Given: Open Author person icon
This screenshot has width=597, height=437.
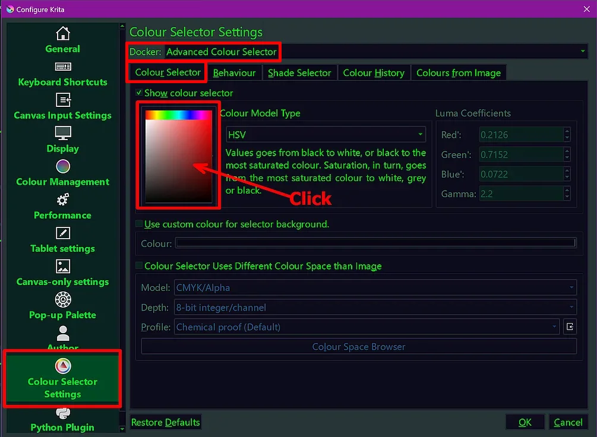Looking at the screenshot, I should (x=63, y=333).
